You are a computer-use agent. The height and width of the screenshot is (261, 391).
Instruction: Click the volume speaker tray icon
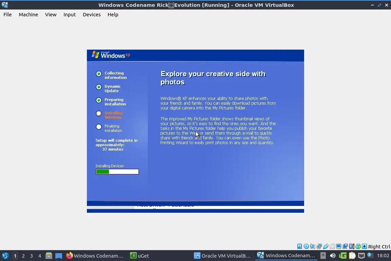click(x=333, y=256)
